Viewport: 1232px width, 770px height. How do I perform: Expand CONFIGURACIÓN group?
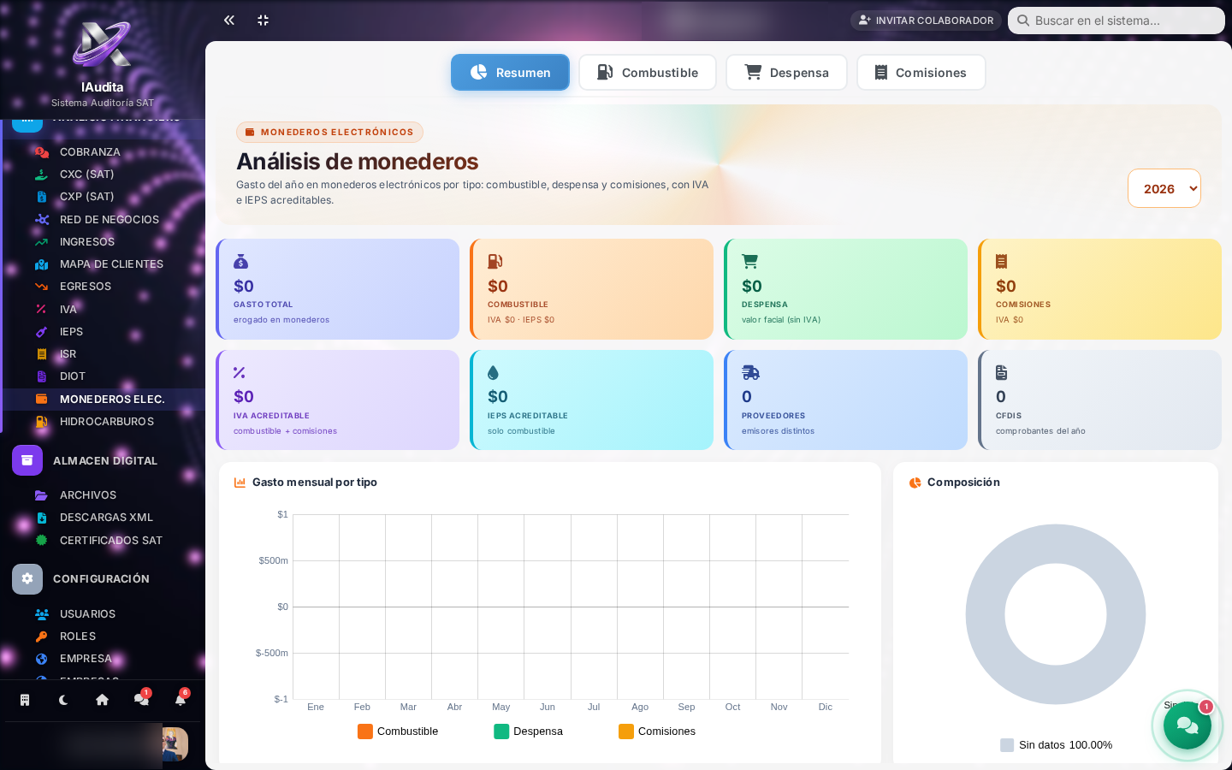tap(103, 578)
